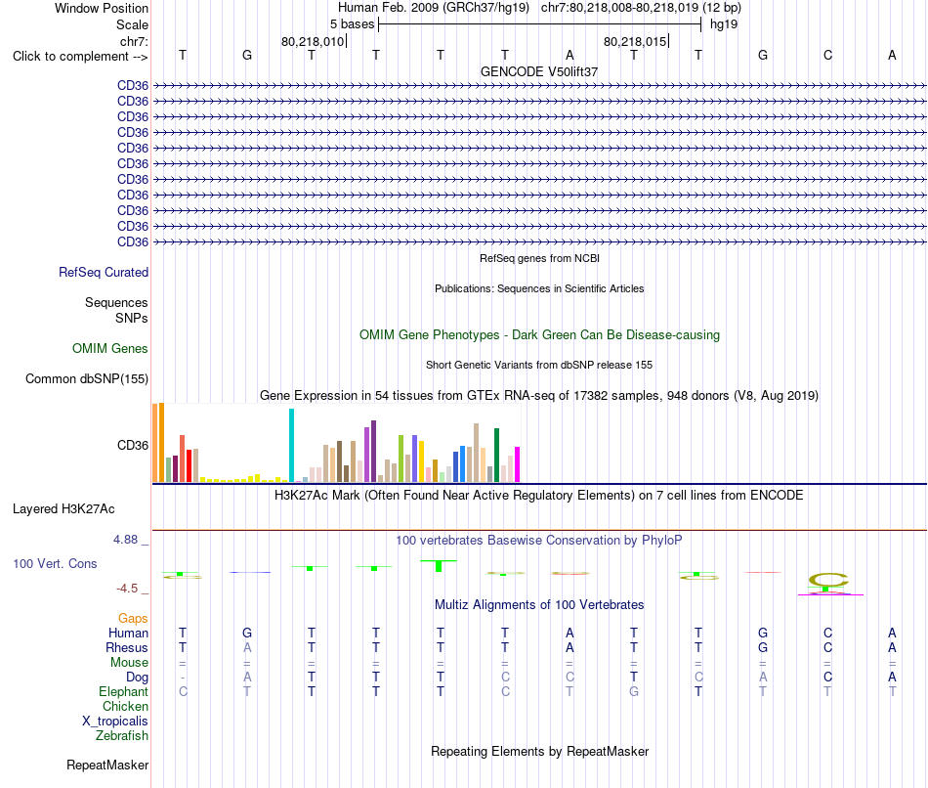Viewport: 928px width, 788px height.
Task: Click the hg19 label beside the scale bar
Action: 724,24
